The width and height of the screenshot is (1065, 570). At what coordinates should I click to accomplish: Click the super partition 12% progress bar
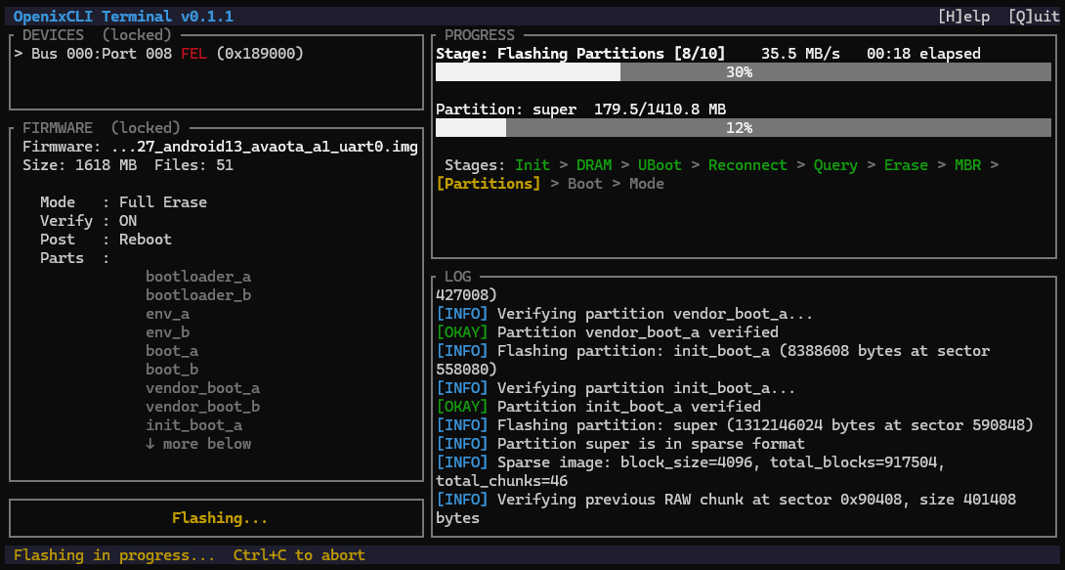pyautogui.click(x=743, y=128)
